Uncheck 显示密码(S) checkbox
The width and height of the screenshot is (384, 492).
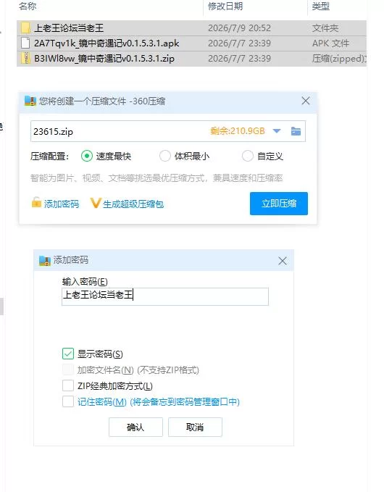coord(68,354)
